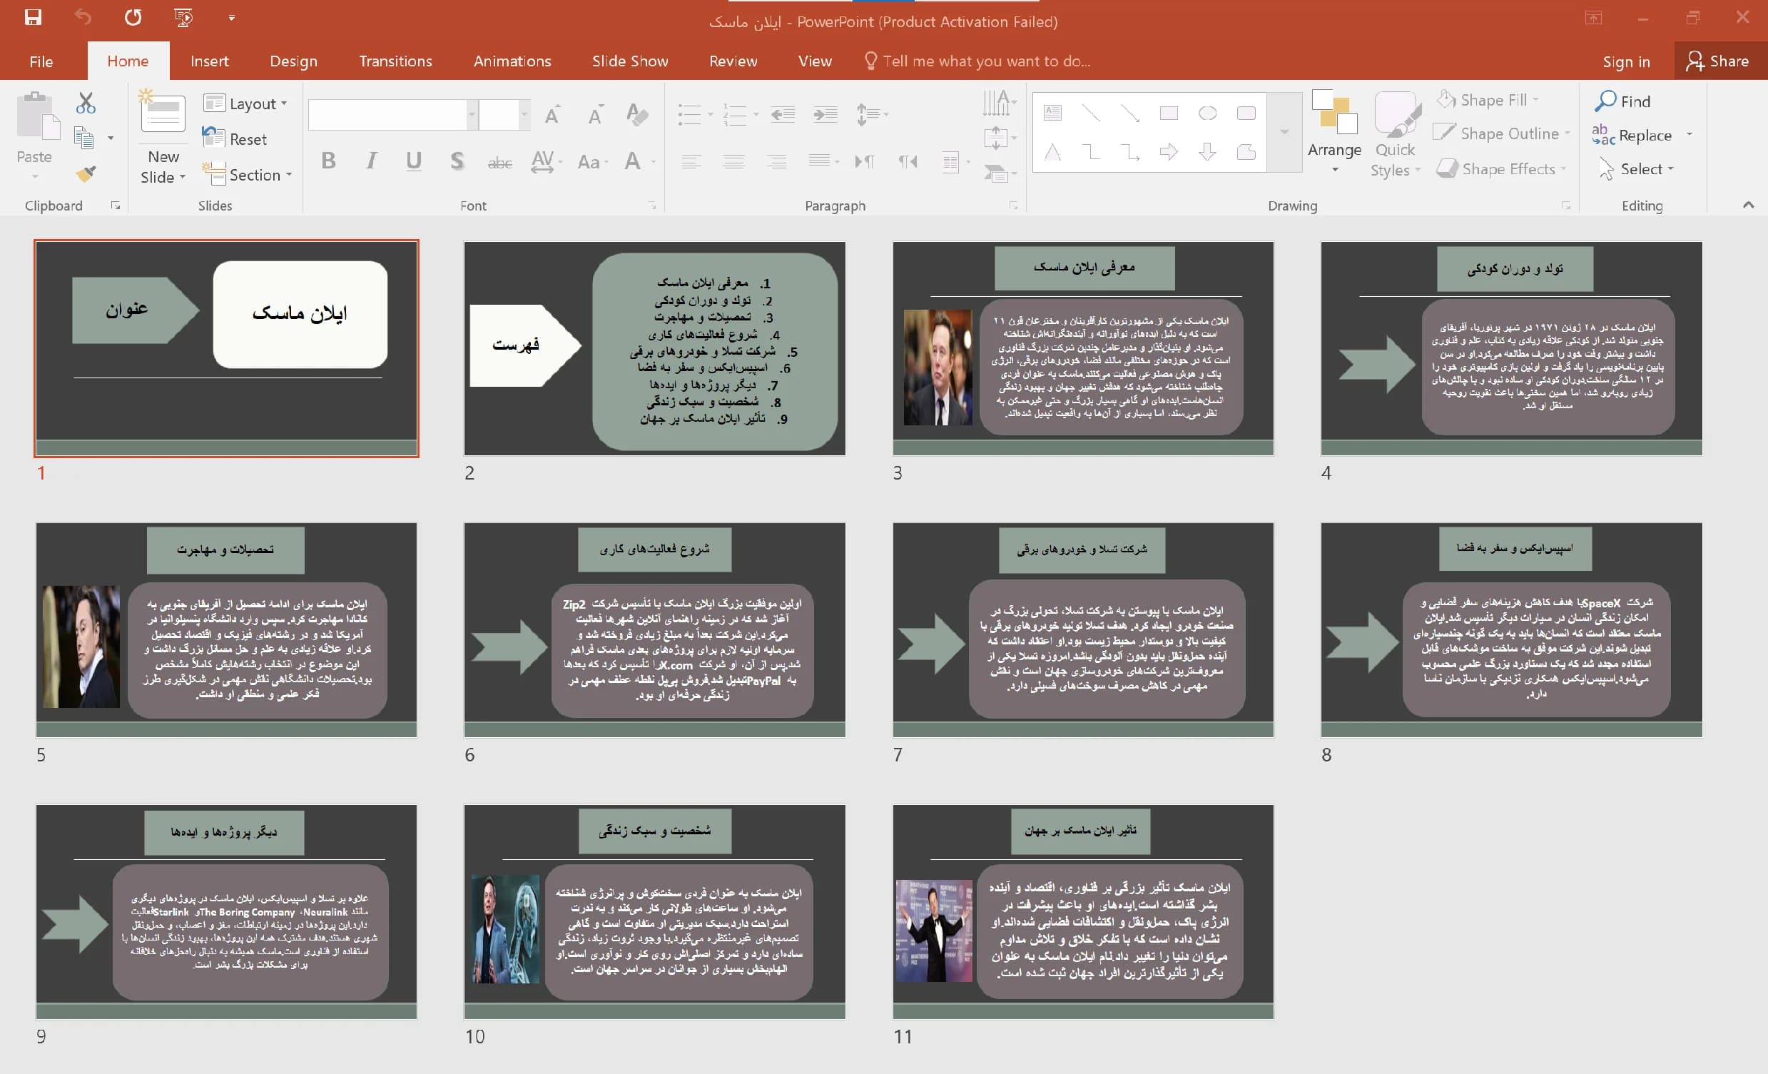This screenshot has height=1074, width=1768.
Task: Click Convert to SmartArt icon
Action: point(1000,173)
